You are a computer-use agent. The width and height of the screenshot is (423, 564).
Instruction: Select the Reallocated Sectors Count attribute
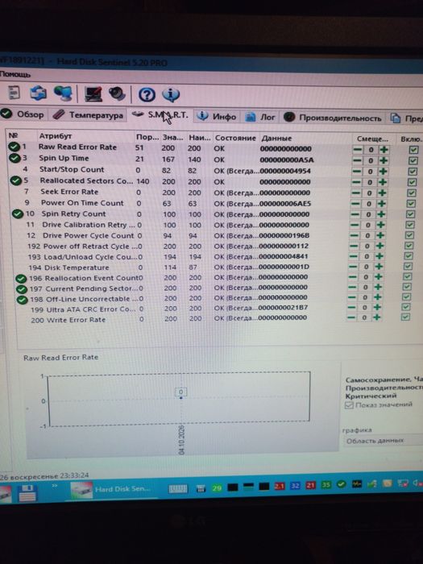click(x=87, y=180)
